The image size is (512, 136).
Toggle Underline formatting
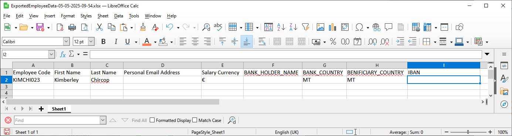(128, 41)
